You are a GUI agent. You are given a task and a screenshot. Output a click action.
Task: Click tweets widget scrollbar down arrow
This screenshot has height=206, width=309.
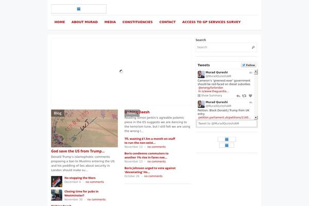pyautogui.click(x=256, y=117)
